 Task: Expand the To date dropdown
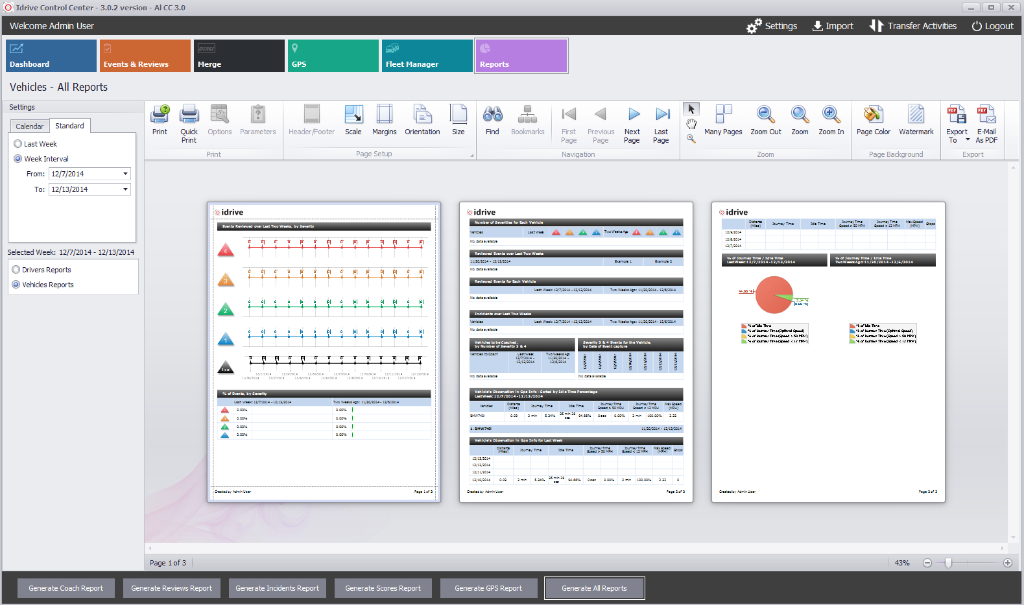125,189
